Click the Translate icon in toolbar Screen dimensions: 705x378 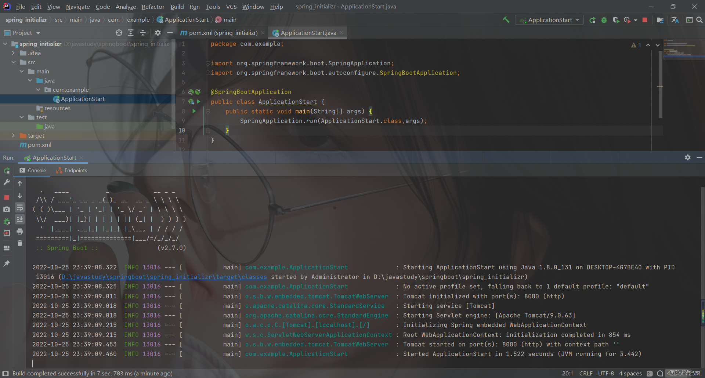pyautogui.click(x=675, y=20)
